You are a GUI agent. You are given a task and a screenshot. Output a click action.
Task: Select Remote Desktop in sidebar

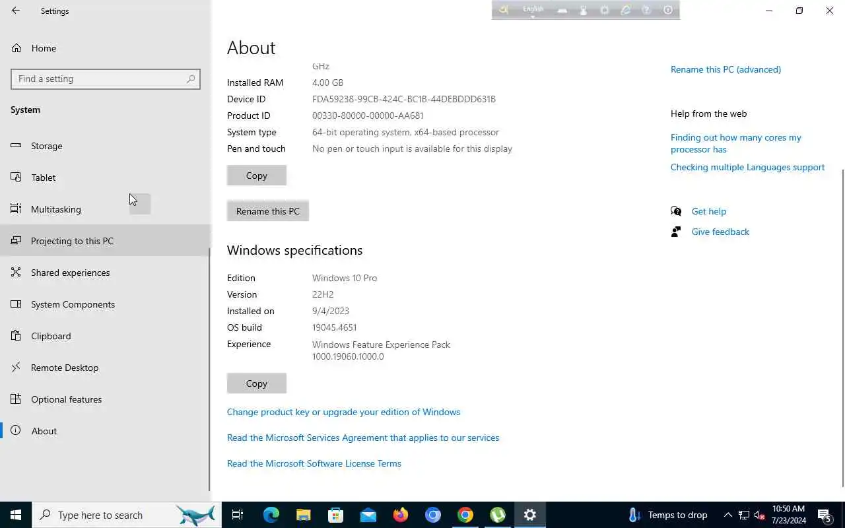pyautogui.click(x=105, y=368)
